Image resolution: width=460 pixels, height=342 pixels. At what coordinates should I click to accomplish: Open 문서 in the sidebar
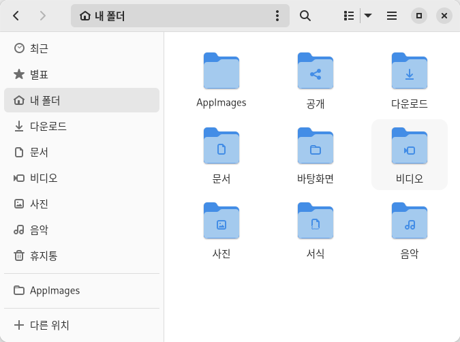[x=82, y=152]
